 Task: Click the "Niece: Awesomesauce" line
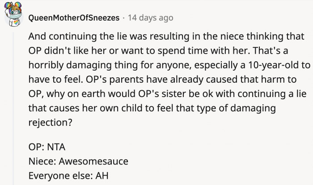(78, 161)
